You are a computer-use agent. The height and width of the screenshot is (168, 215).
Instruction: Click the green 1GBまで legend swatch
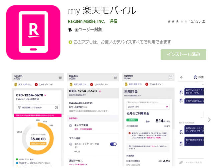pyautogui.click(x=17, y=159)
